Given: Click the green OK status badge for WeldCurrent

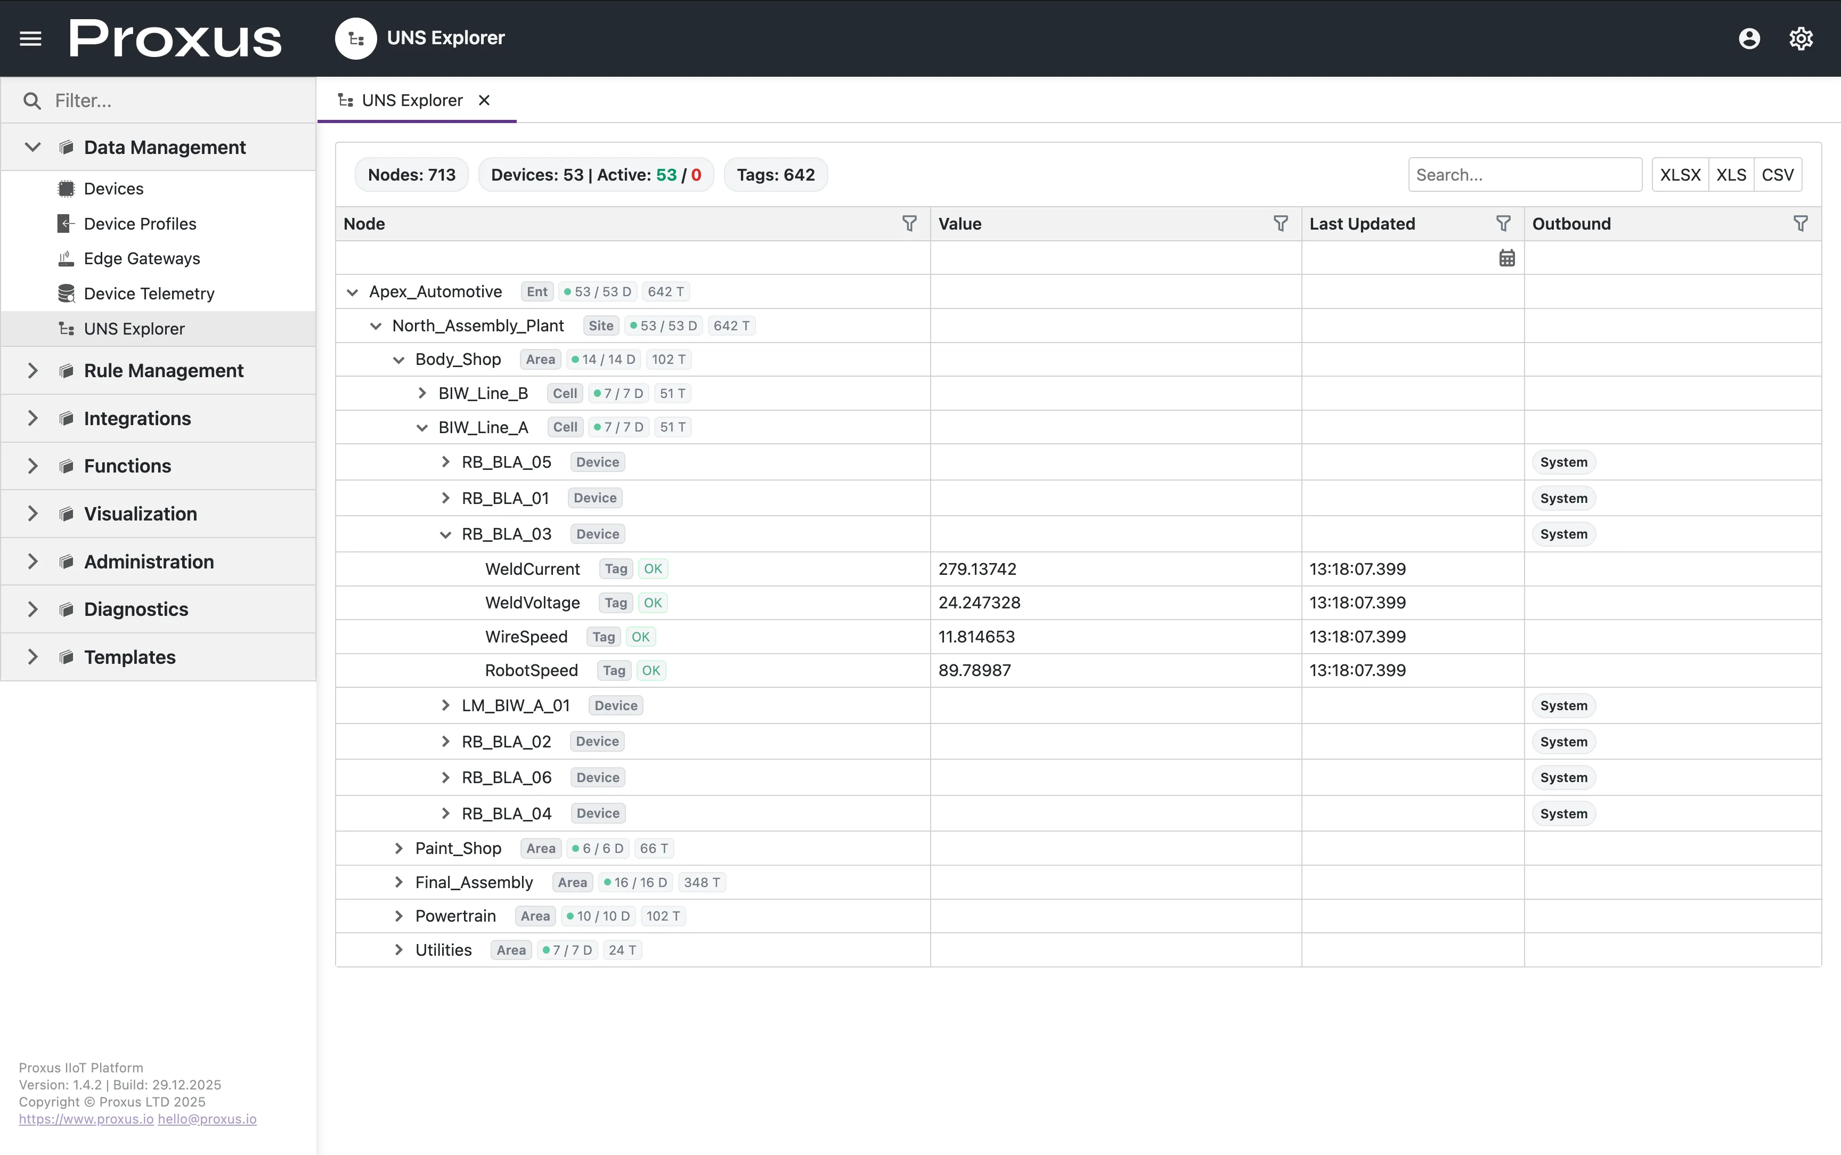Looking at the screenshot, I should coord(651,568).
